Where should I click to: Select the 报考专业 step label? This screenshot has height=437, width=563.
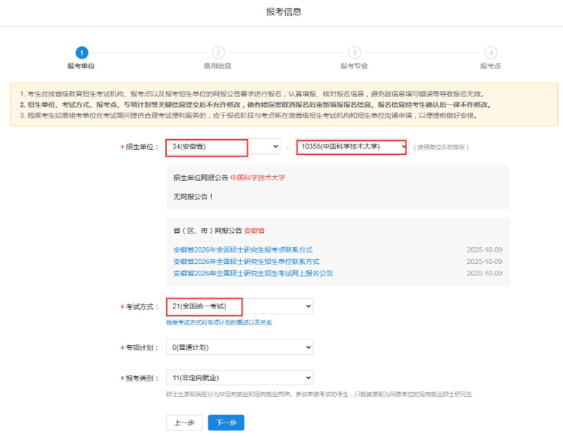coord(354,66)
